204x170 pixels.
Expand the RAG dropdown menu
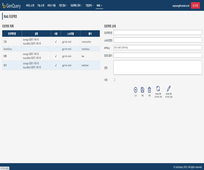coord(99,6)
